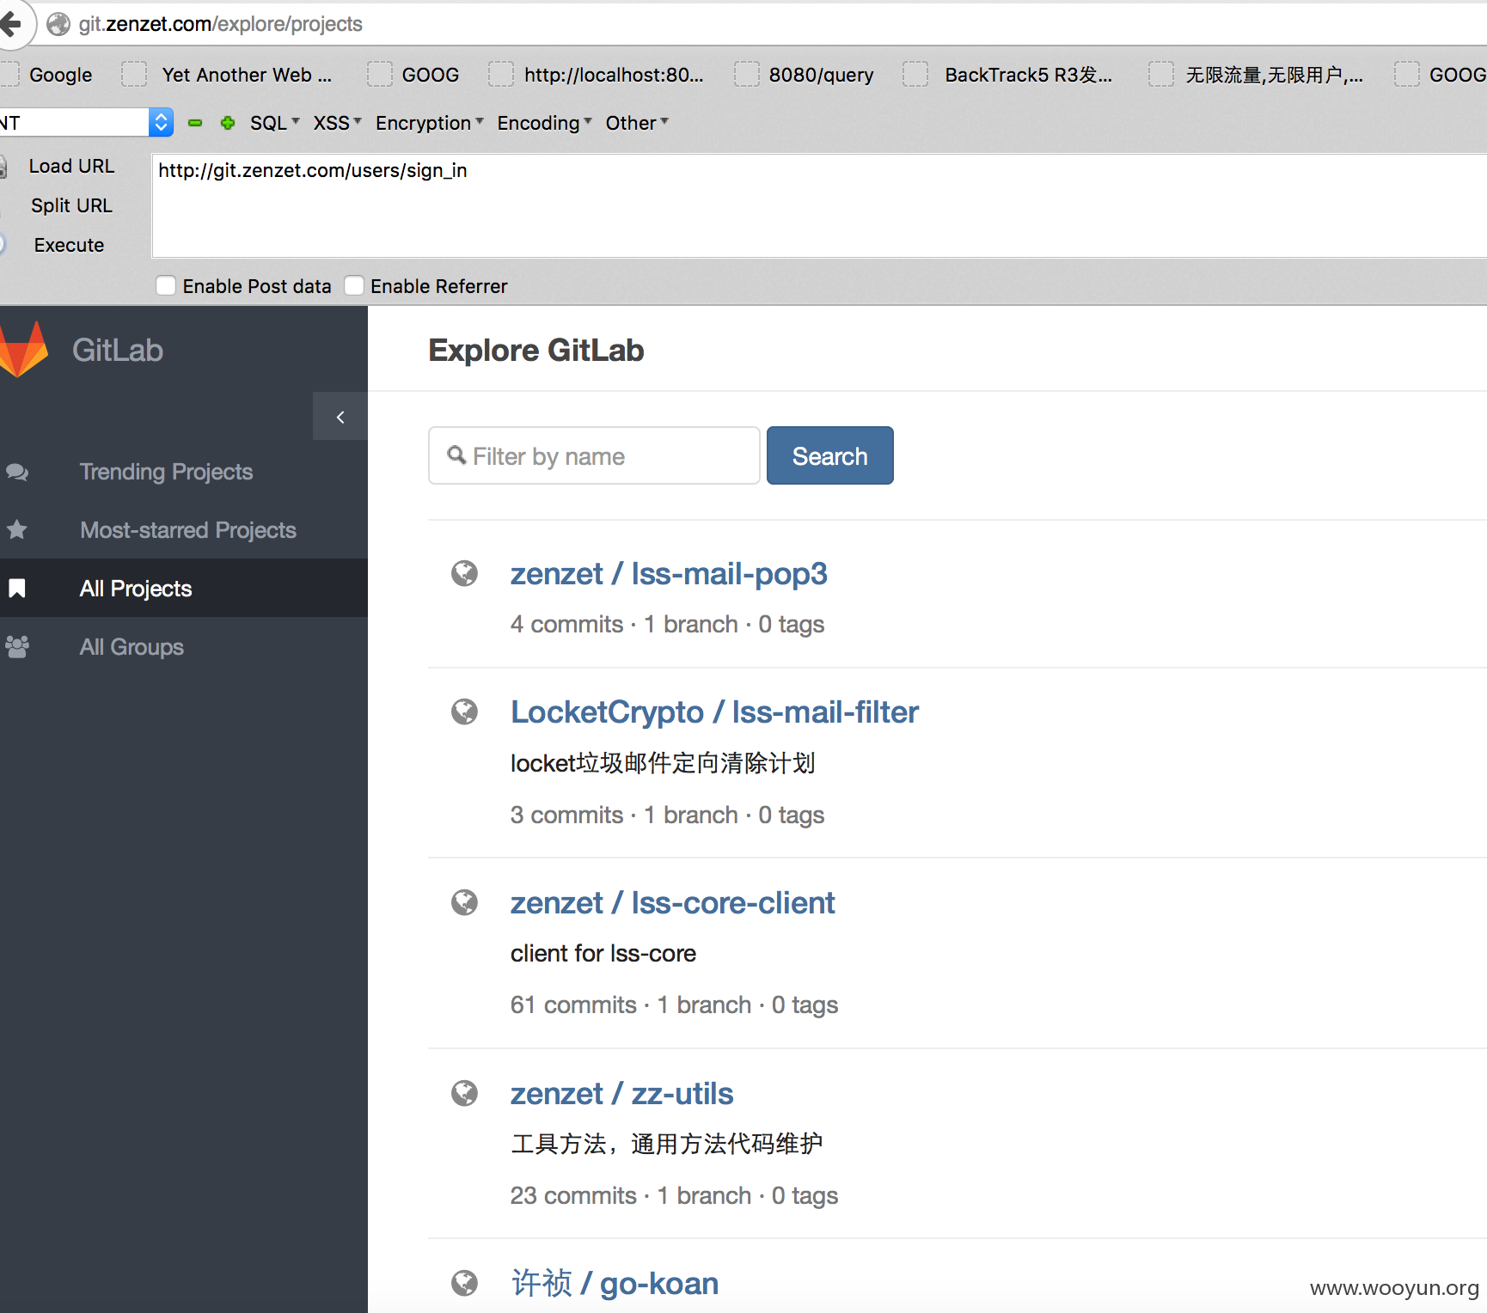Click the globe icon beside lss-mail-filter

464,711
